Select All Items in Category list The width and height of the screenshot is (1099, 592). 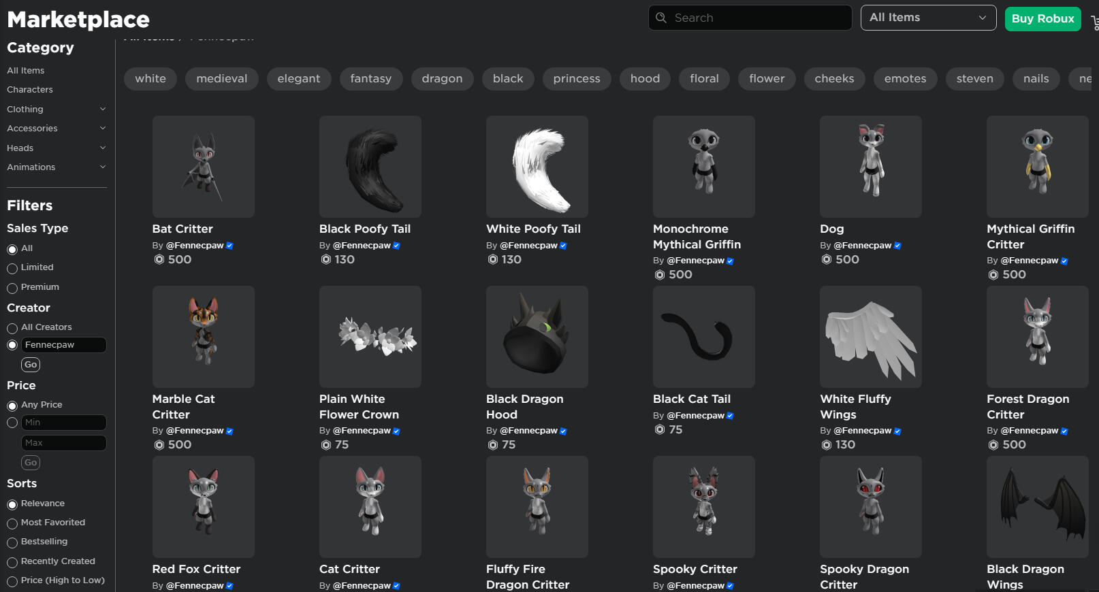(x=26, y=71)
